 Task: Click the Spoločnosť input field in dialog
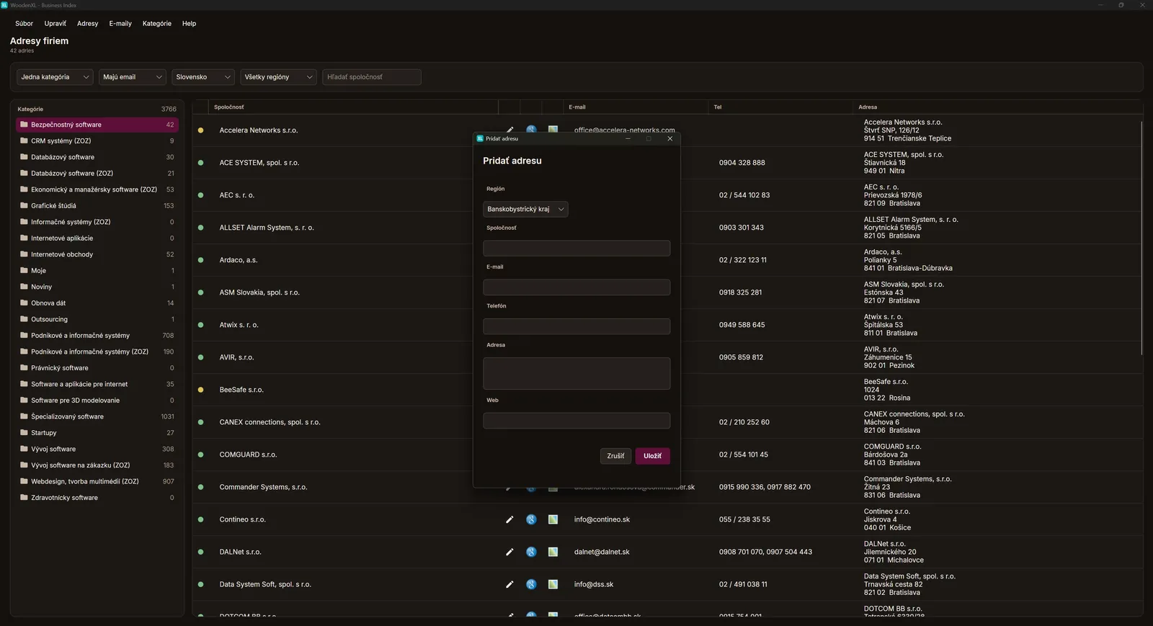coord(576,249)
